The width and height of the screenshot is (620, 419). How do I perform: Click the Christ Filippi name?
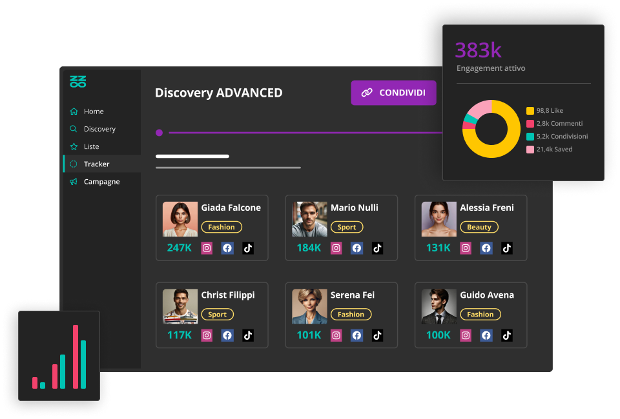tap(228, 295)
